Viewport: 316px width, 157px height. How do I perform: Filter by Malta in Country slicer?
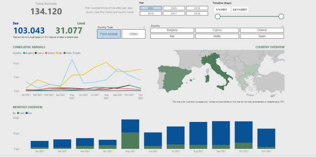[217, 36]
